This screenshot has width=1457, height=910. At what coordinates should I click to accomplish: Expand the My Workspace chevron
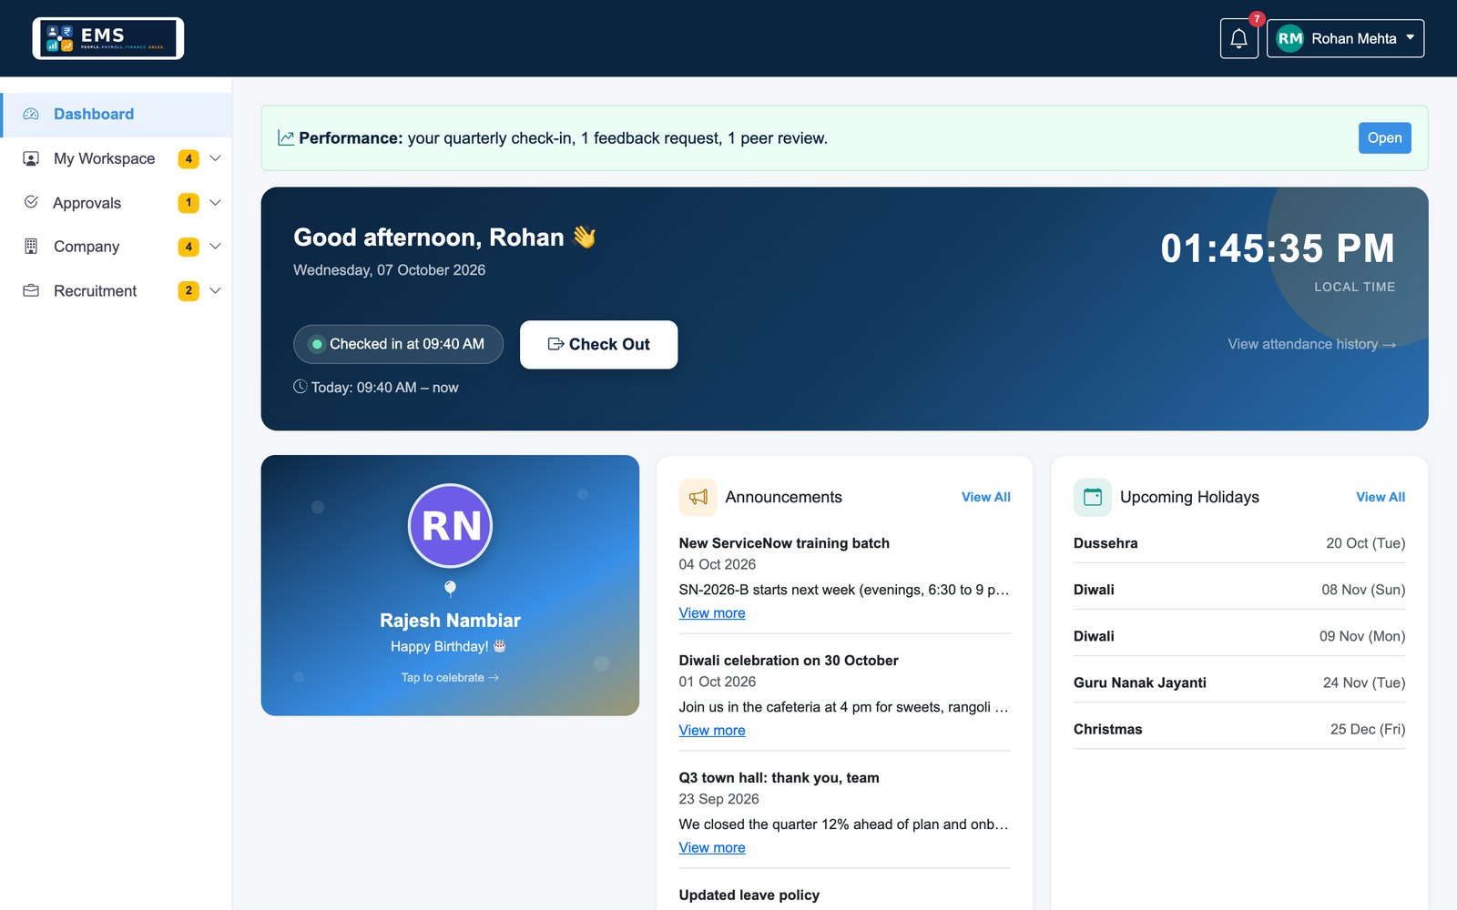coord(216,158)
